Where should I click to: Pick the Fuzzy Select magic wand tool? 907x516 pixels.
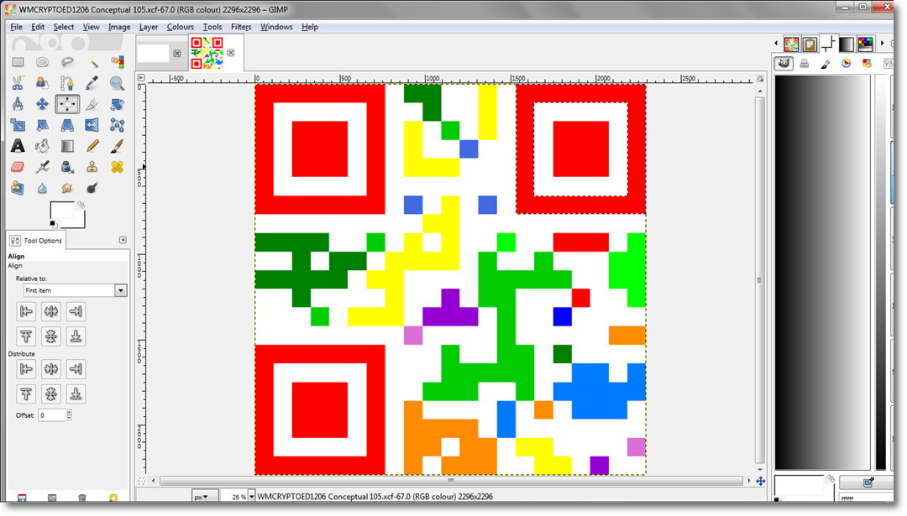tap(92, 62)
